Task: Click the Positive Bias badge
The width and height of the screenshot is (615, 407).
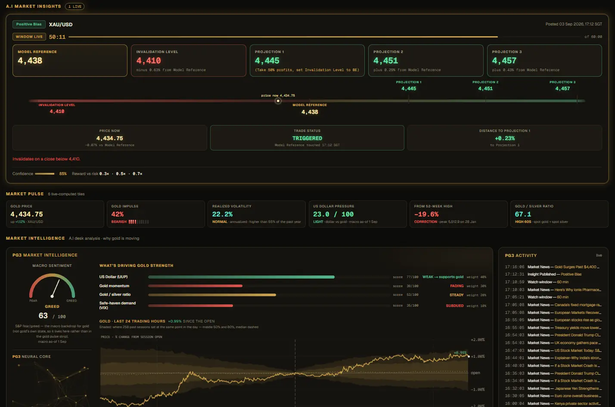Action: coord(29,24)
